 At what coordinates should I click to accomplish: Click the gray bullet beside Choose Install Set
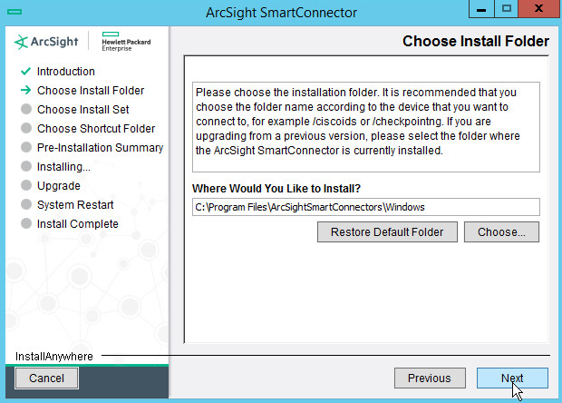click(24, 110)
